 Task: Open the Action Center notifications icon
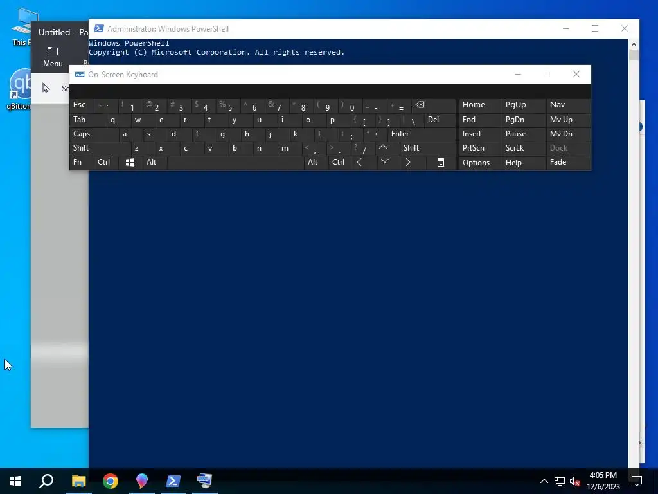pos(637,481)
